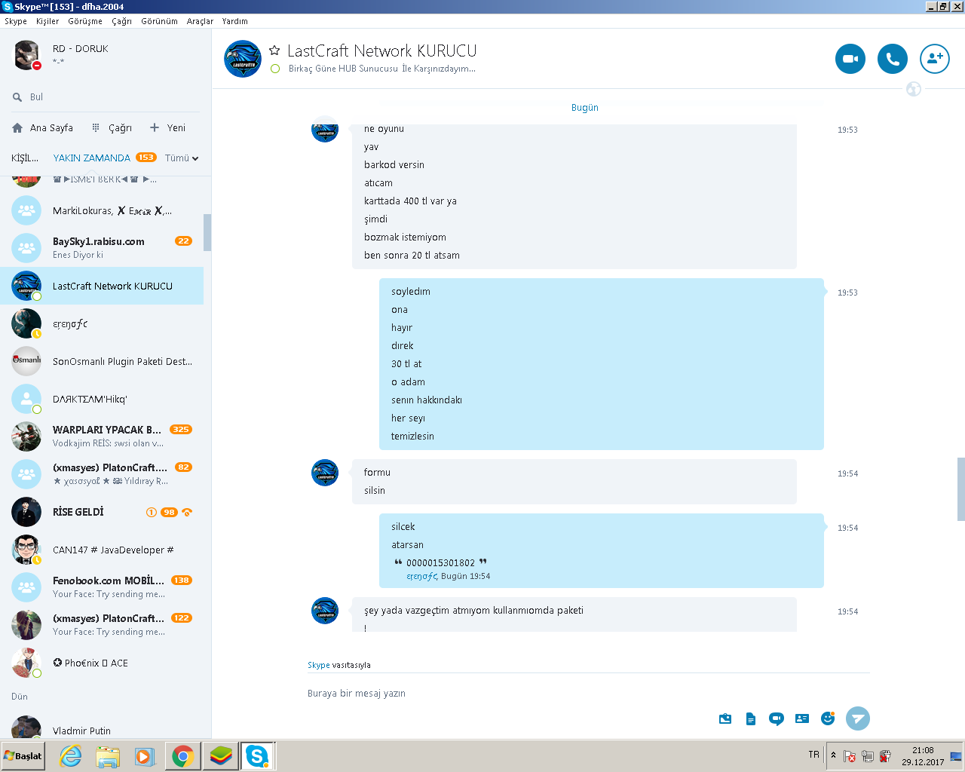Open the Görünüm menu
Screen dimensions: 965x772
tap(160, 21)
